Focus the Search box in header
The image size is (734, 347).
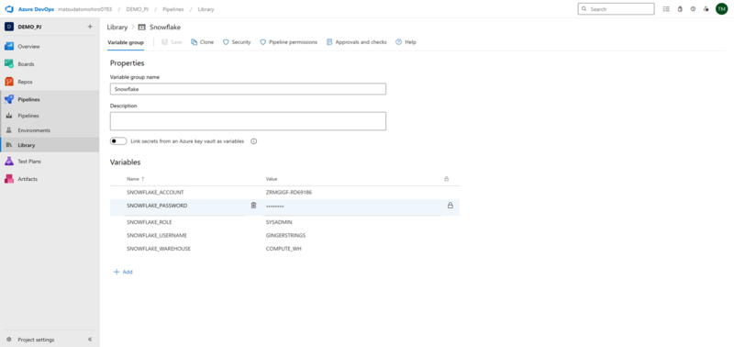(x=616, y=9)
